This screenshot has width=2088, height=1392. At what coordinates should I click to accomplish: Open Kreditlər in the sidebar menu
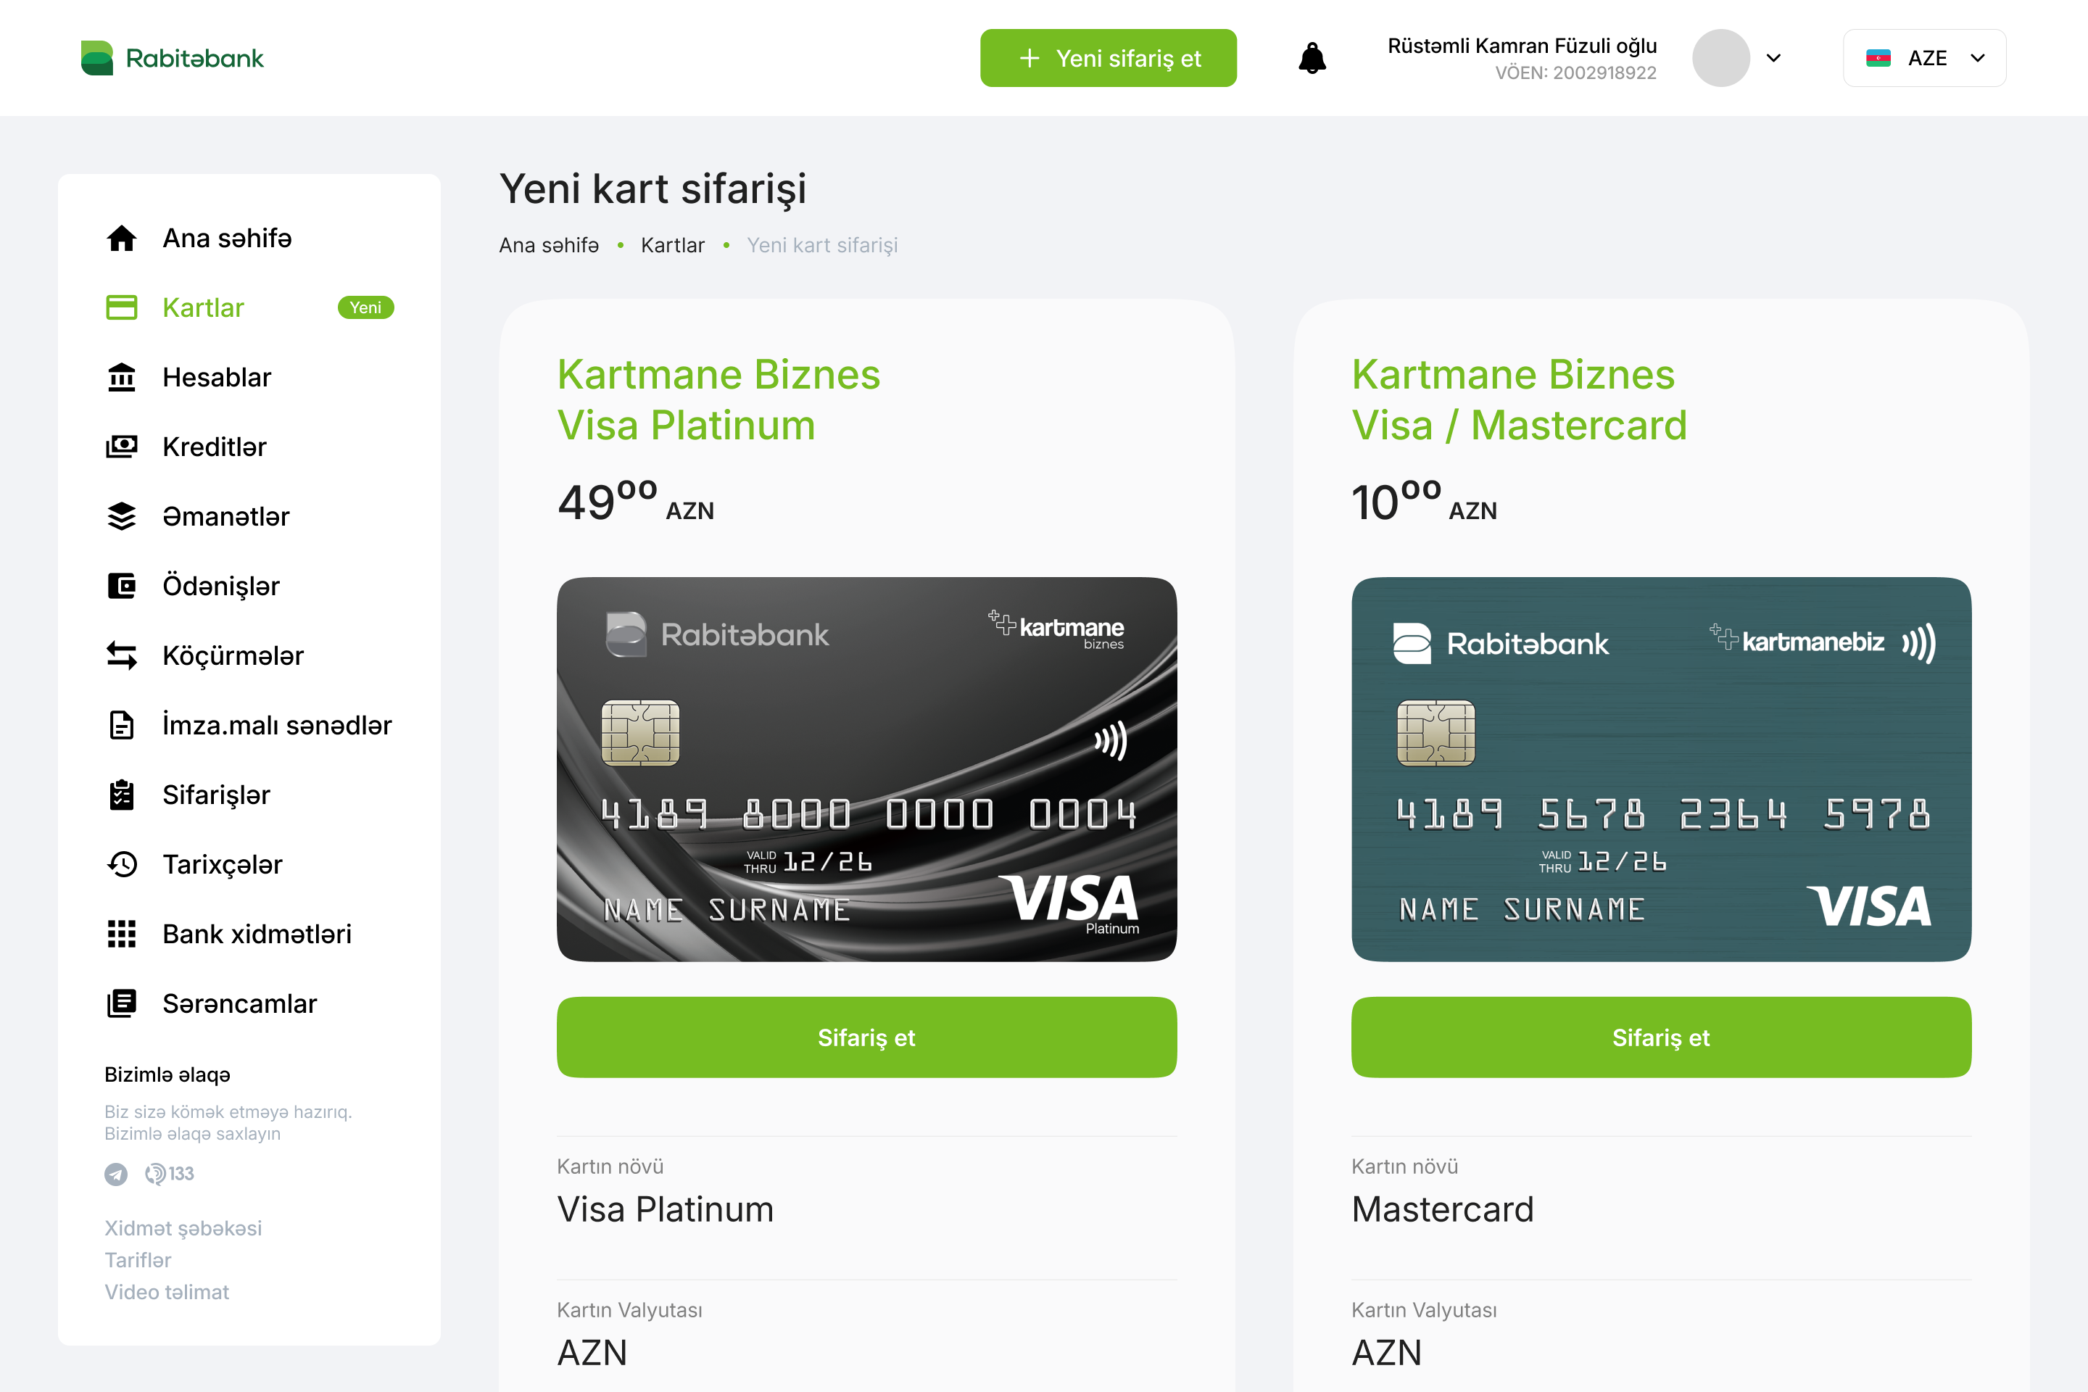point(214,447)
